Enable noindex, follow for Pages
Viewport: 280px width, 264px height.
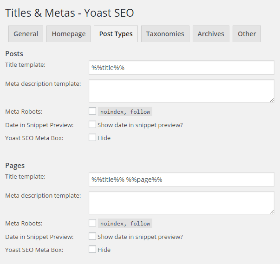tap(92, 223)
